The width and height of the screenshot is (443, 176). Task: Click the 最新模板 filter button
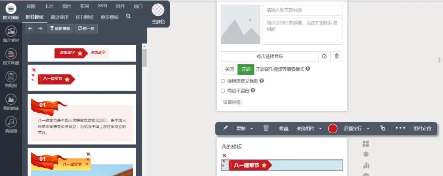(x=60, y=29)
